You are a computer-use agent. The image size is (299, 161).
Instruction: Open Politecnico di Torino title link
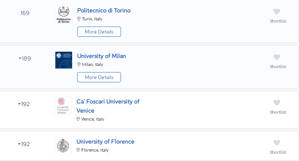tap(104, 11)
